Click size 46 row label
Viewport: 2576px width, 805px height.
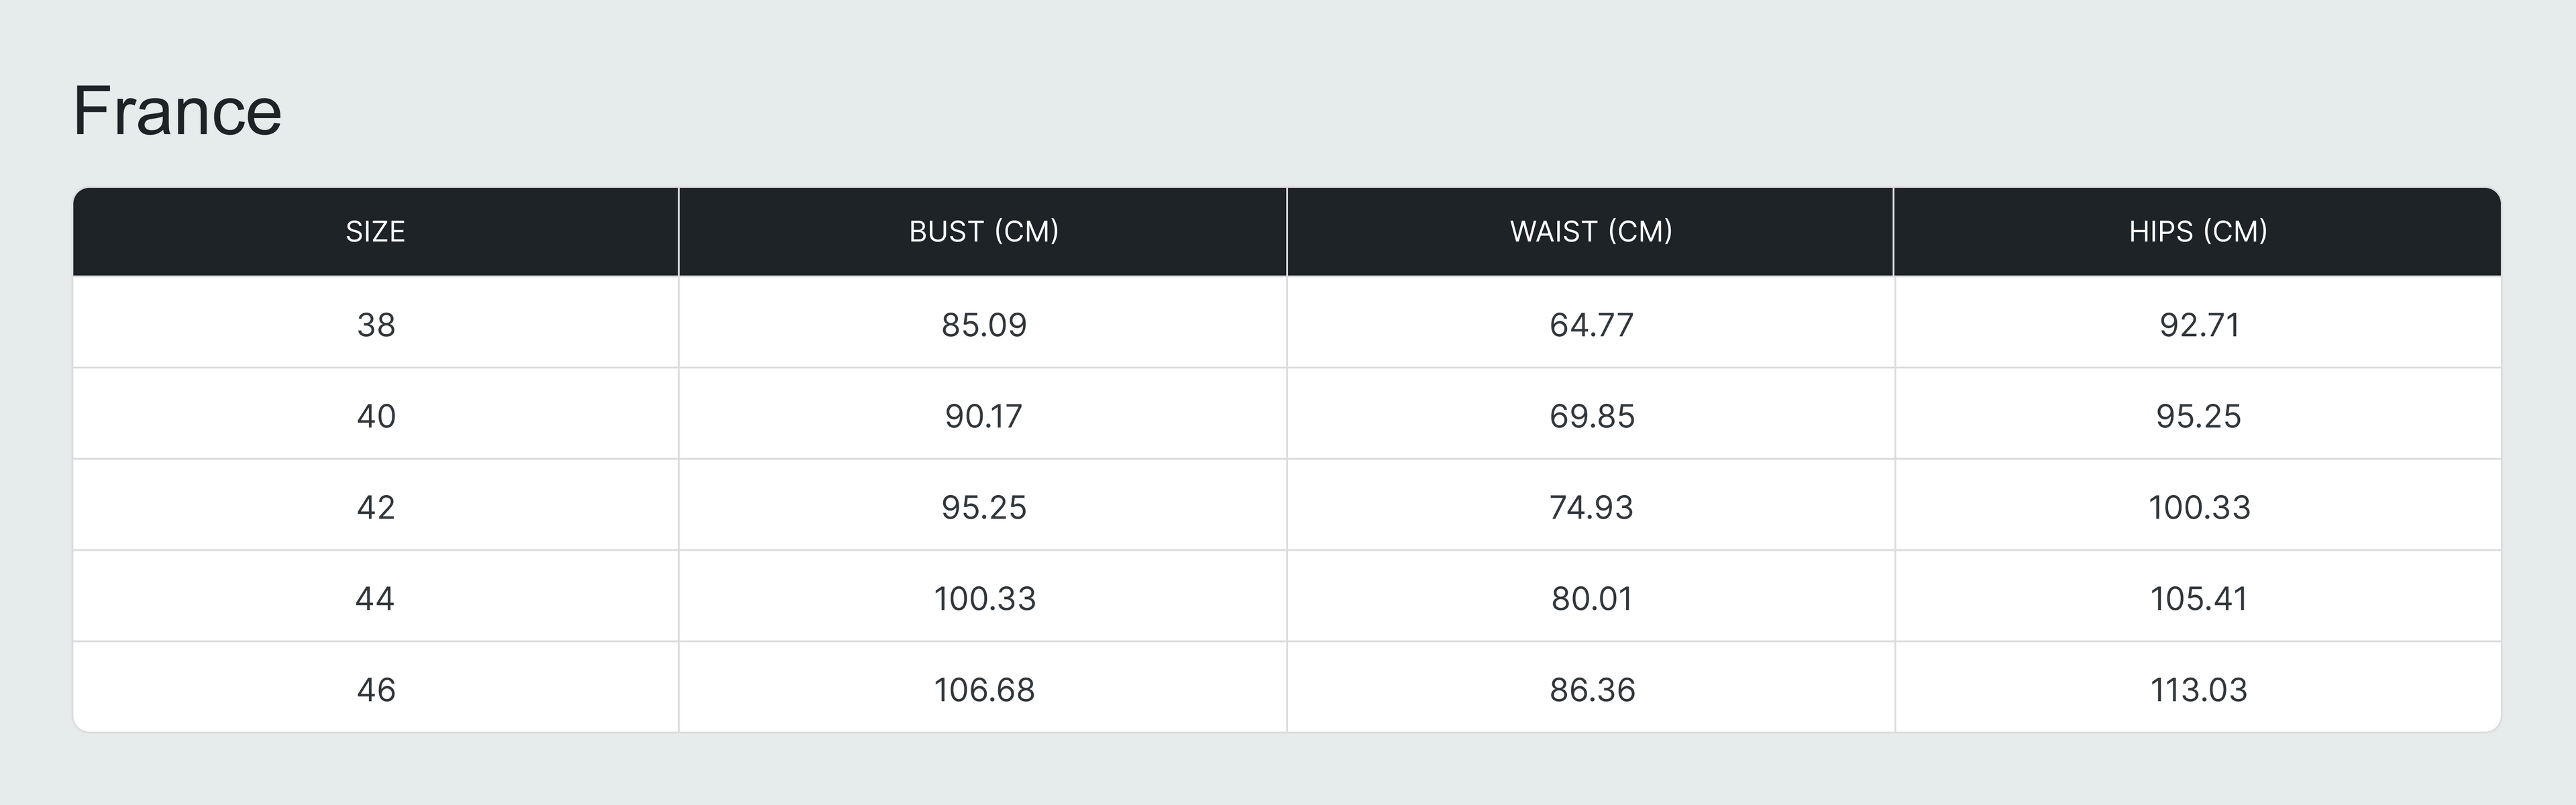tap(376, 689)
